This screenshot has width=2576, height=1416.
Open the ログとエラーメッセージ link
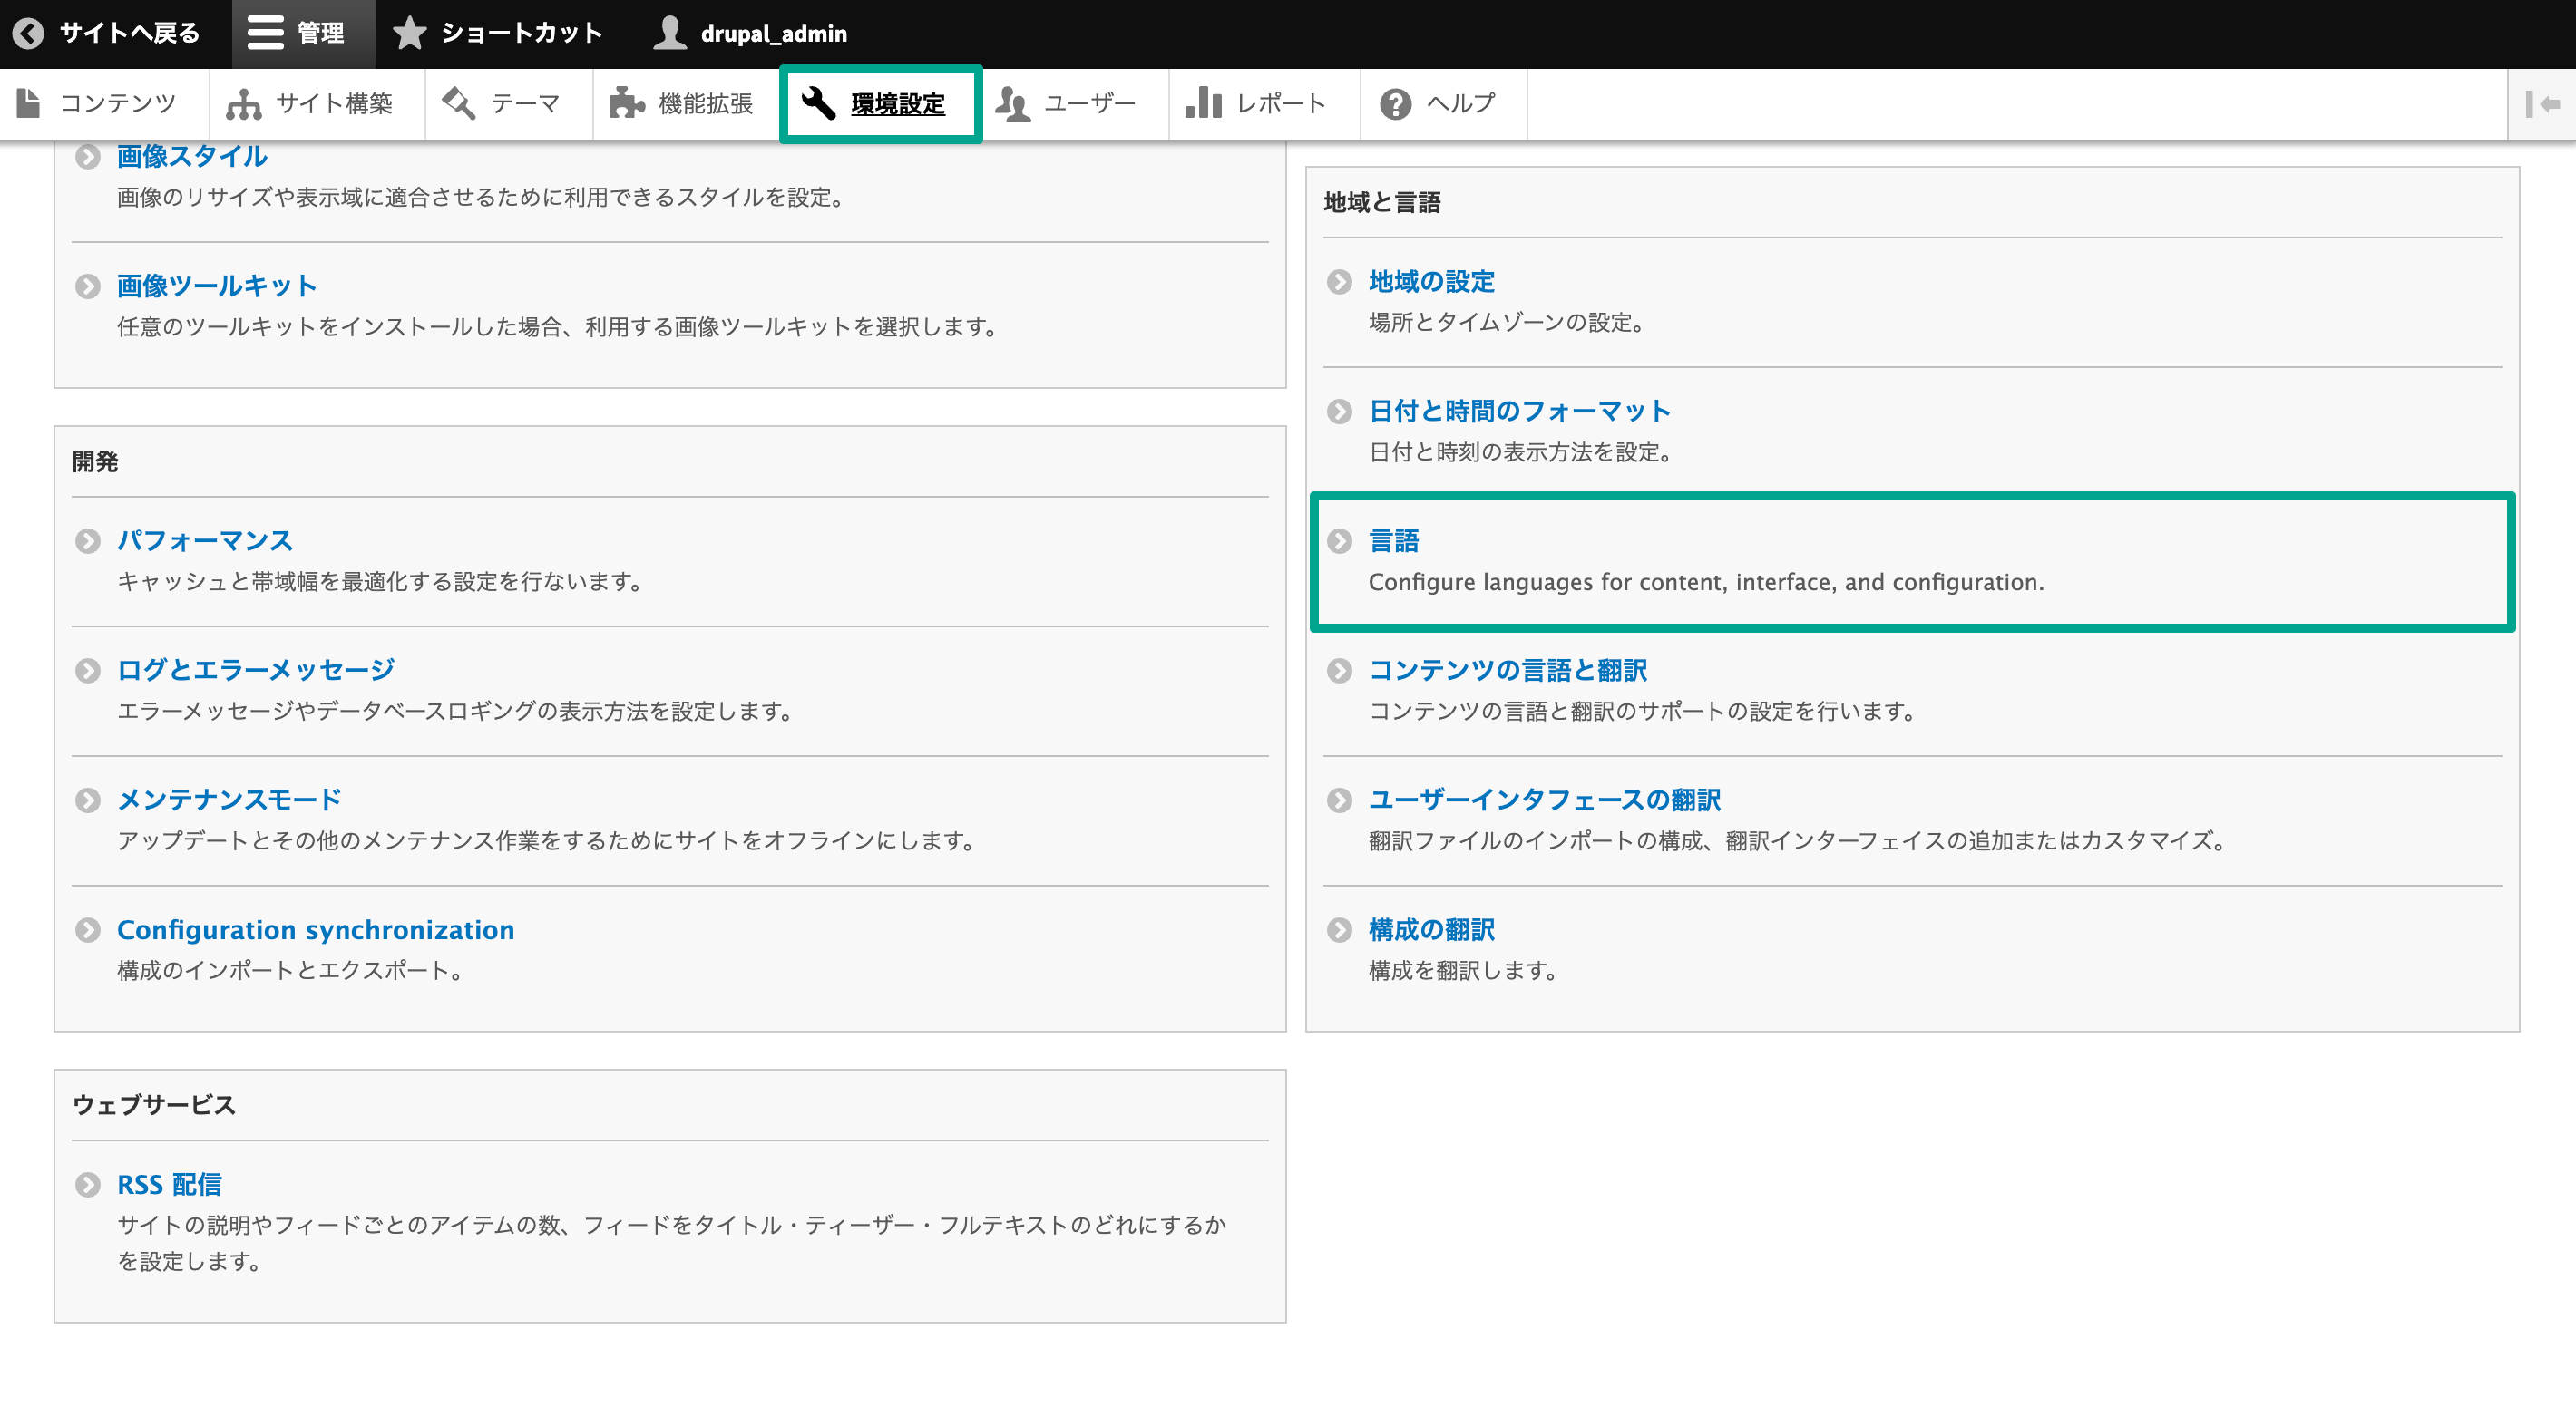point(256,670)
